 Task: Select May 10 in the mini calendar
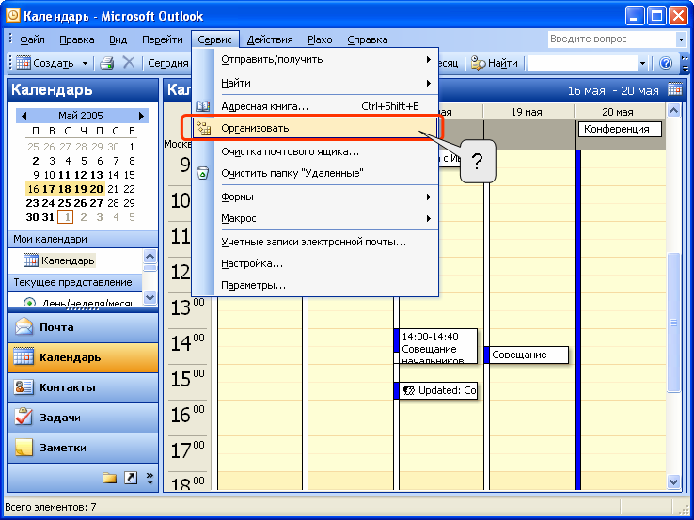tap(50, 175)
